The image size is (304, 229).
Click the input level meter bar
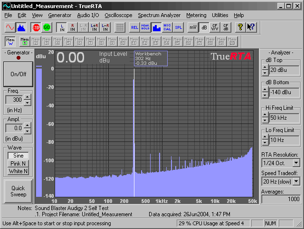[x=39, y=132]
